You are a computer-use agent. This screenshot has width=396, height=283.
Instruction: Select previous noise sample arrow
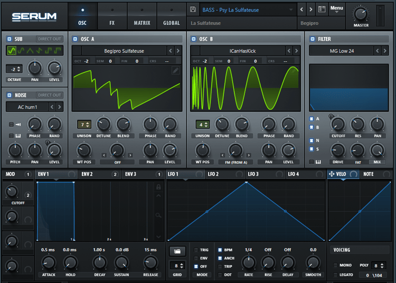click(x=52, y=107)
